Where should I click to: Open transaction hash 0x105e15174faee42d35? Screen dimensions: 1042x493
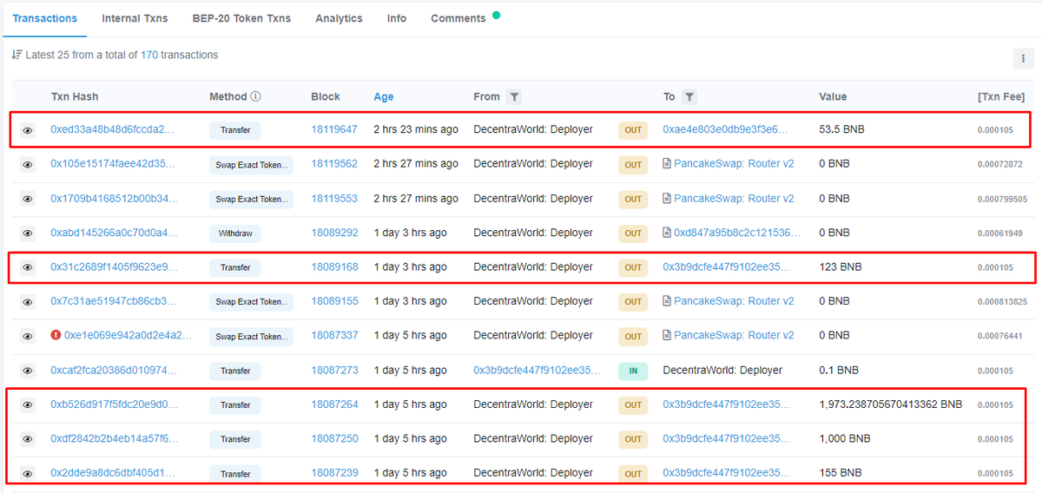point(113,164)
